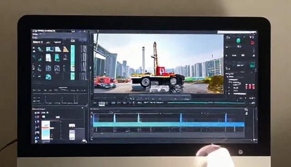The height and width of the screenshot is (167, 291).
Task: Select the orange thumbnail in media grid
Action: [x=65, y=49]
